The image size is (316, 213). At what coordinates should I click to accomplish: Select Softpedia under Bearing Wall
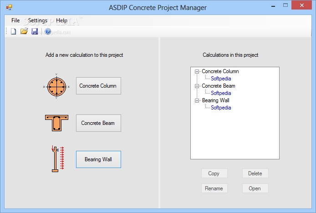click(x=221, y=108)
